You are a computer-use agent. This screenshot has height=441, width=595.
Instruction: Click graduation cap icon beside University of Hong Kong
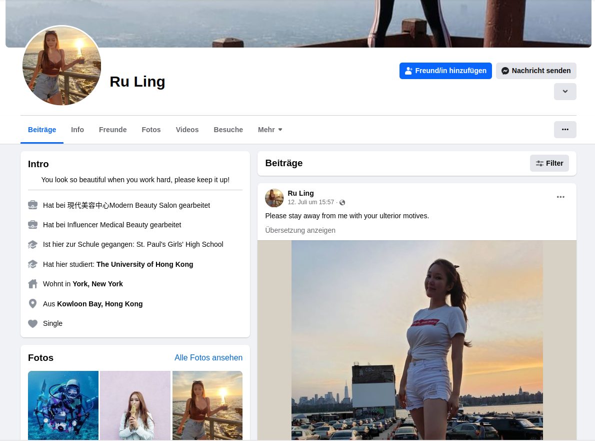click(x=32, y=264)
